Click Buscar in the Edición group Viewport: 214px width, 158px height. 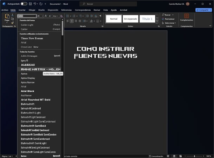click(166, 15)
